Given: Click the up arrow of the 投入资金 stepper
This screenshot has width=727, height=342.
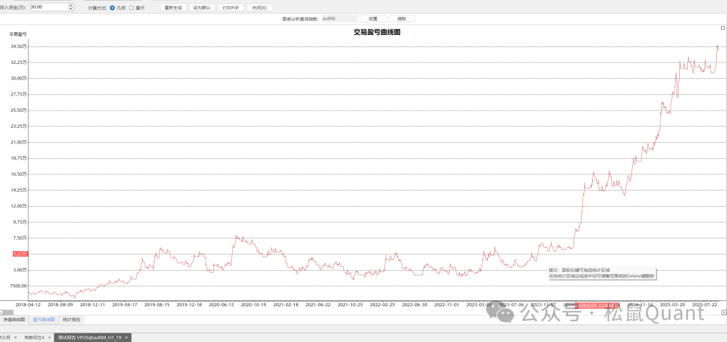Looking at the screenshot, I should click(x=71, y=5).
